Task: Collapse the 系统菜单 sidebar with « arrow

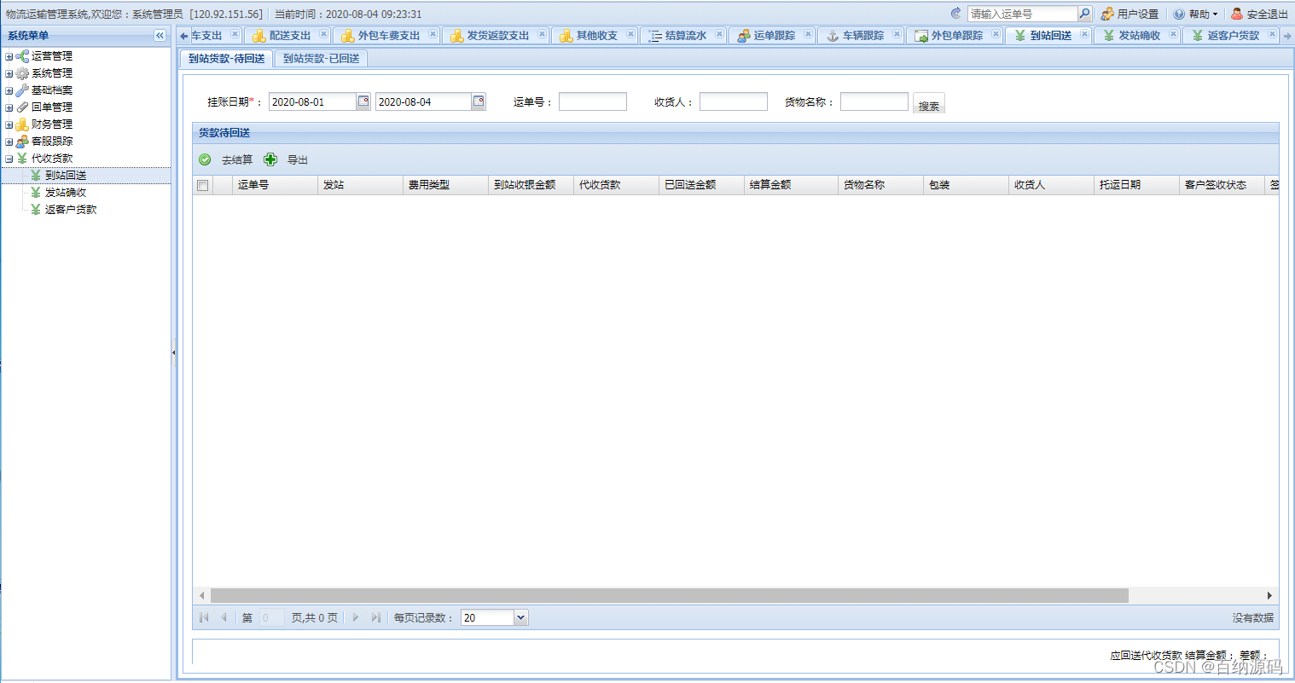Action: pyautogui.click(x=160, y=35)
